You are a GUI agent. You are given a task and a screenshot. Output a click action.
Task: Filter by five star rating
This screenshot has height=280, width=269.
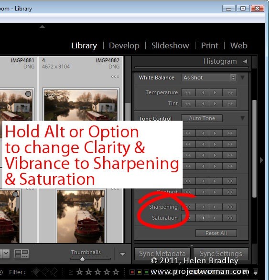click(116, 272)
